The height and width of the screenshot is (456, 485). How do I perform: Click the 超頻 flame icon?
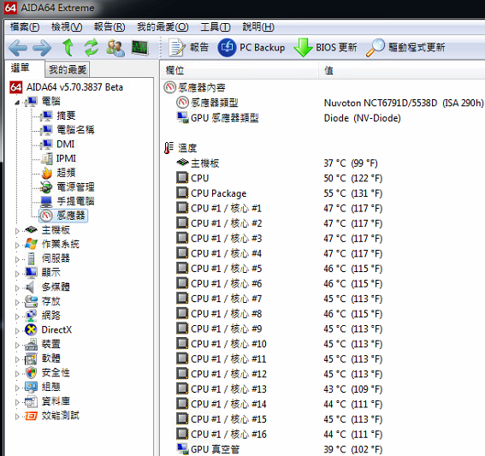[x=47, y=173]
